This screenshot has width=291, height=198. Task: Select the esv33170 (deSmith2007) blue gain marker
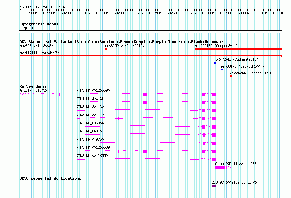222,69
